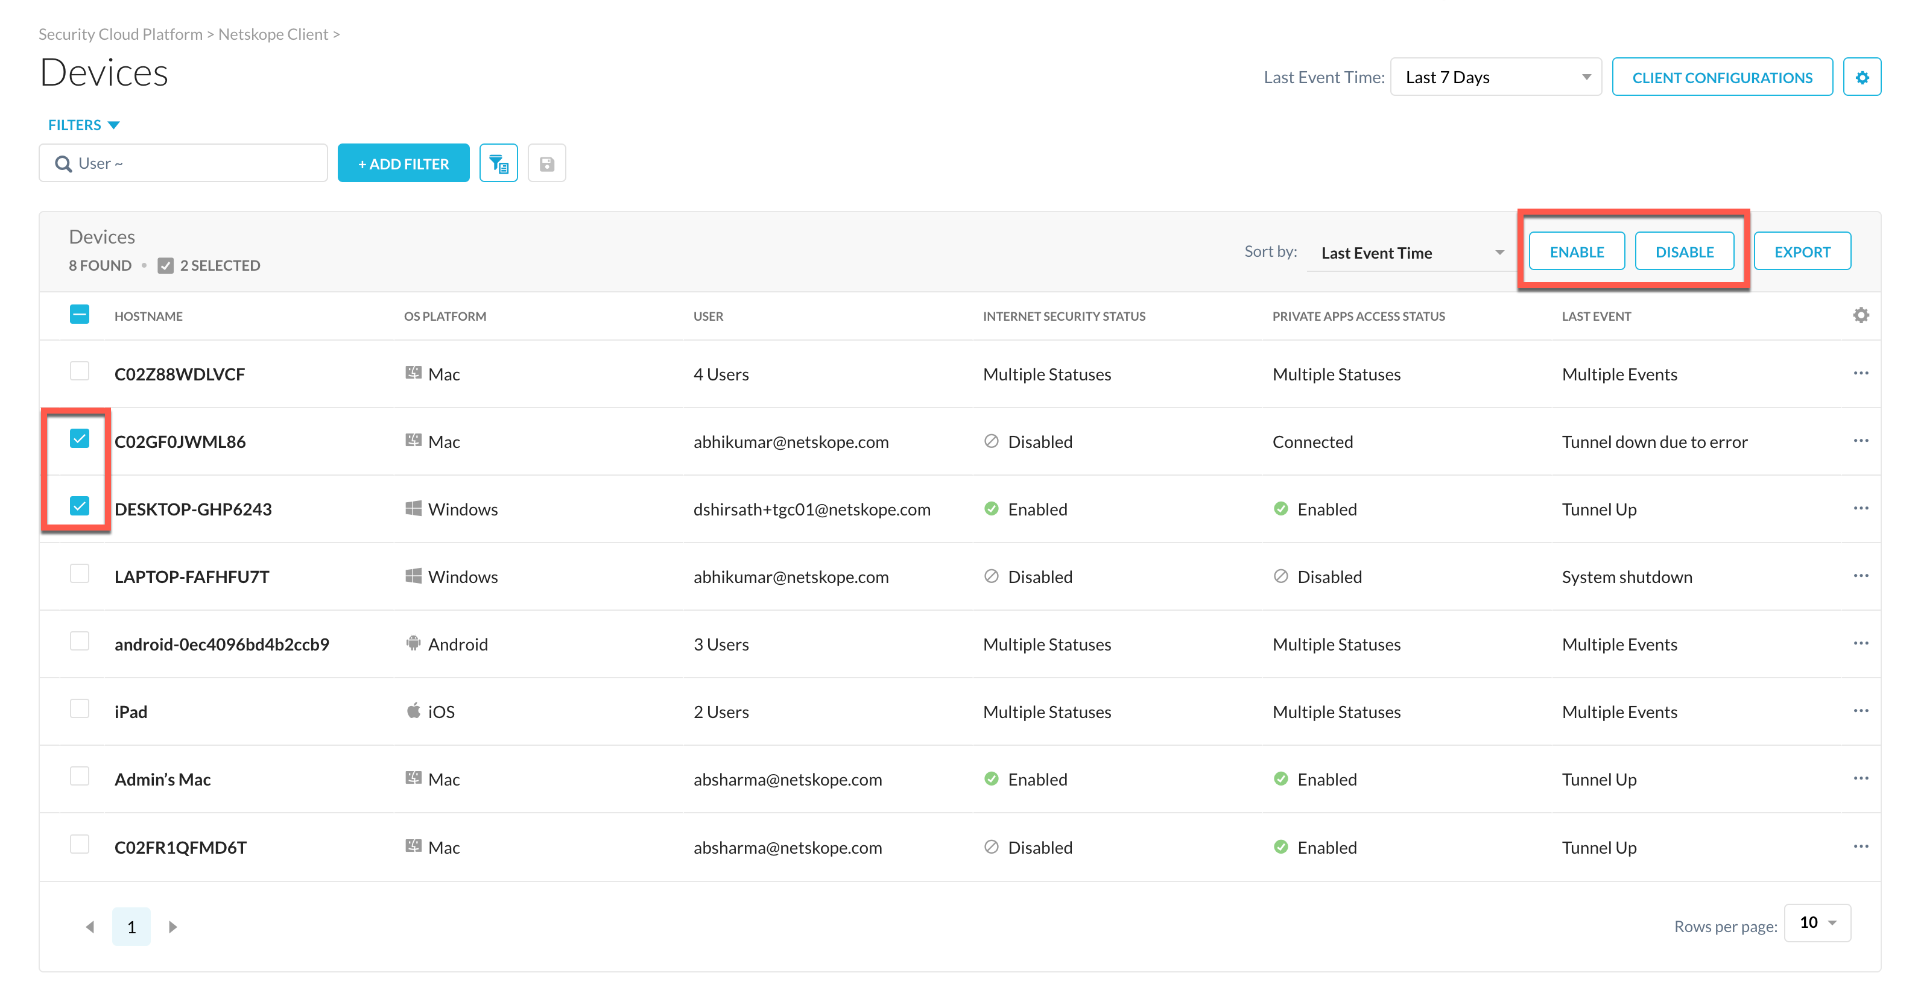Image resolution: width=1918 pixels, height=1002 pixels.
Task: Click the Disabled status icon for C02FR1QFMD6T internet security
Action: (x=991, y=846)
